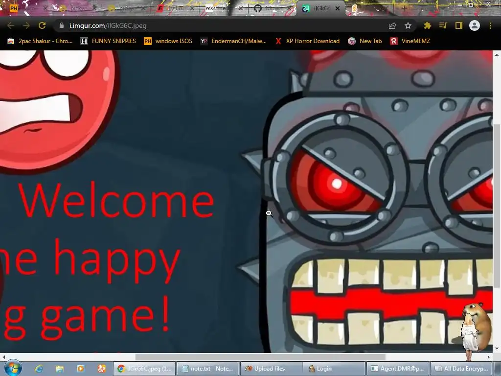Open the media control icon

click(443, 25)
